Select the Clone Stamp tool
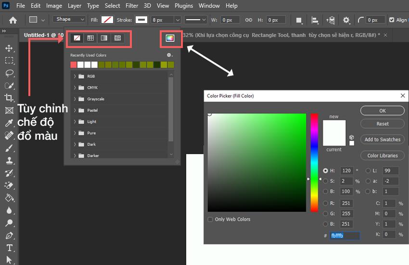The height and width of the screenshot is (265, 409). (9, 160)
